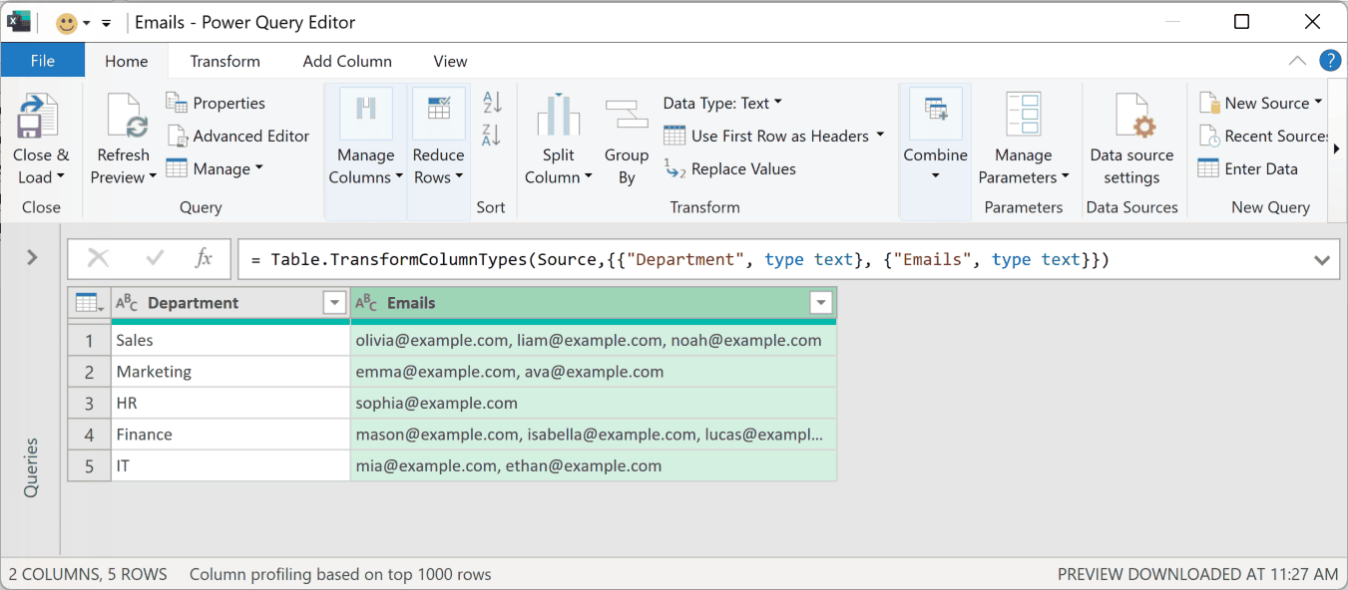Click the Split Column icon

point(559,115)
